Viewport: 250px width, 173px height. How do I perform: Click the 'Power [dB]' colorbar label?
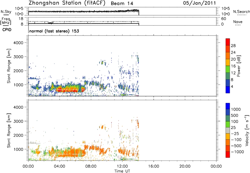pos(239,66)
